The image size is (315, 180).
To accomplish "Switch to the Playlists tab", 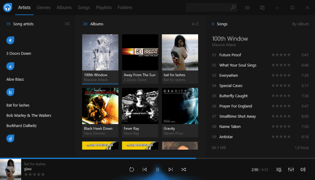I will coord(104,7).
